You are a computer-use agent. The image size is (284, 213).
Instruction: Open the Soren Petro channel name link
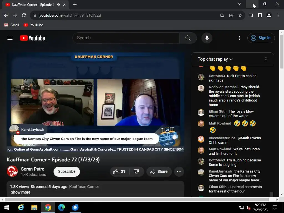[33, 169]
